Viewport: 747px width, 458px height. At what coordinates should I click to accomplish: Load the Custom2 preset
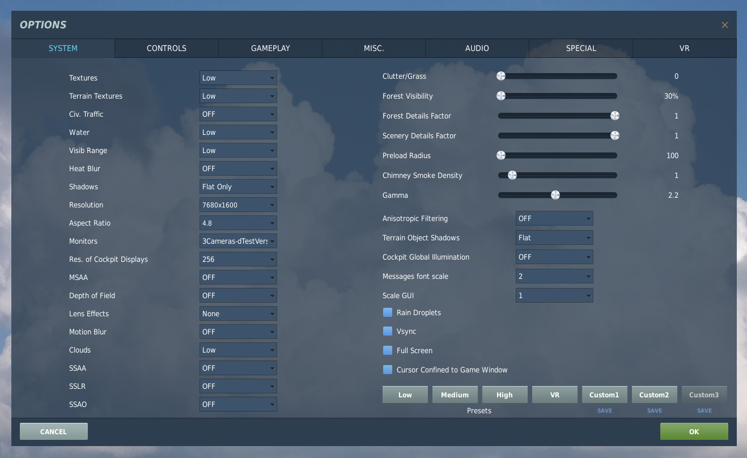[655, 395]
